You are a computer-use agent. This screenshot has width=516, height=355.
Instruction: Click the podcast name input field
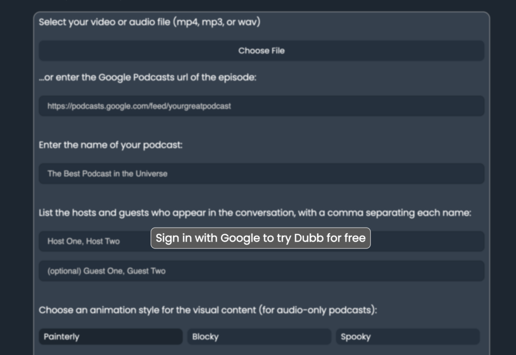[x=261, y=174]
